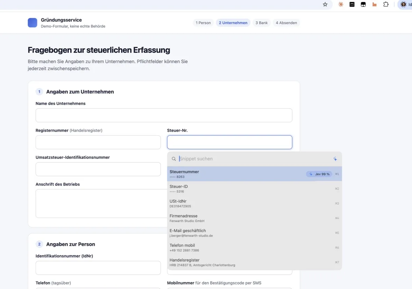
Task: Click the bookmark star icon
Action: point(325,4)
